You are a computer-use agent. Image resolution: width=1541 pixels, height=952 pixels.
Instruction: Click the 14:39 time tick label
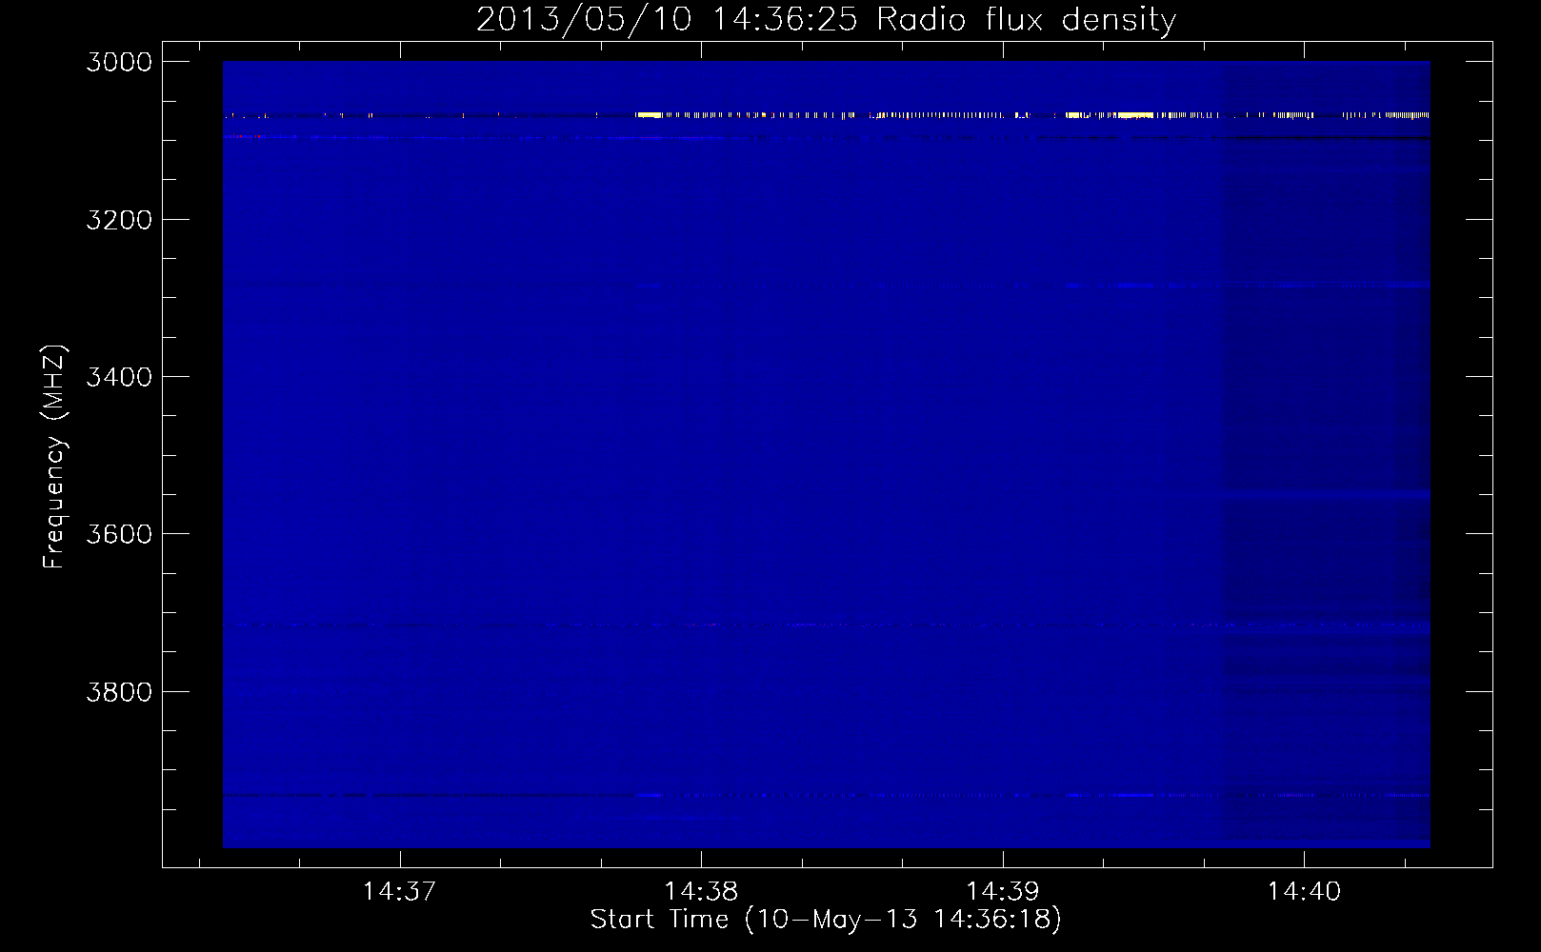click(x=1002, y=892)
